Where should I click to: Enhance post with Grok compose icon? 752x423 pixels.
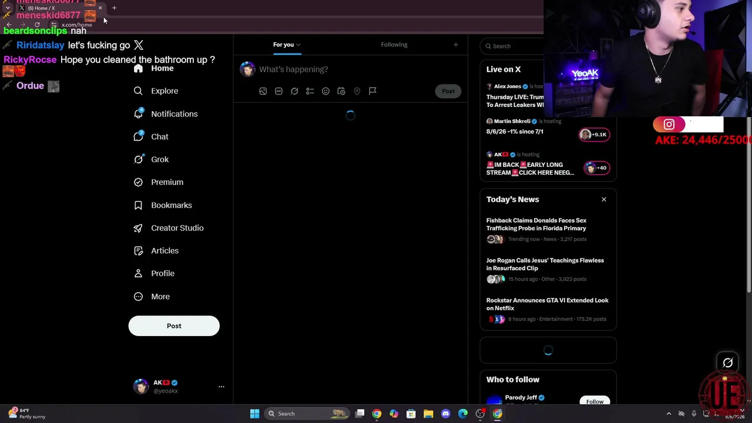[x=294, y=91]
